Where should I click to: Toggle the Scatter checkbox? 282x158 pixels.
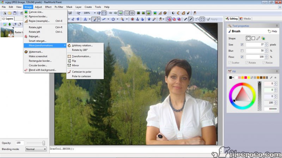click(x=230, y=62)
